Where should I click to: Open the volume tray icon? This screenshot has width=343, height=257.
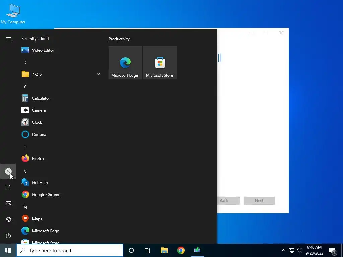click(299, 250)
